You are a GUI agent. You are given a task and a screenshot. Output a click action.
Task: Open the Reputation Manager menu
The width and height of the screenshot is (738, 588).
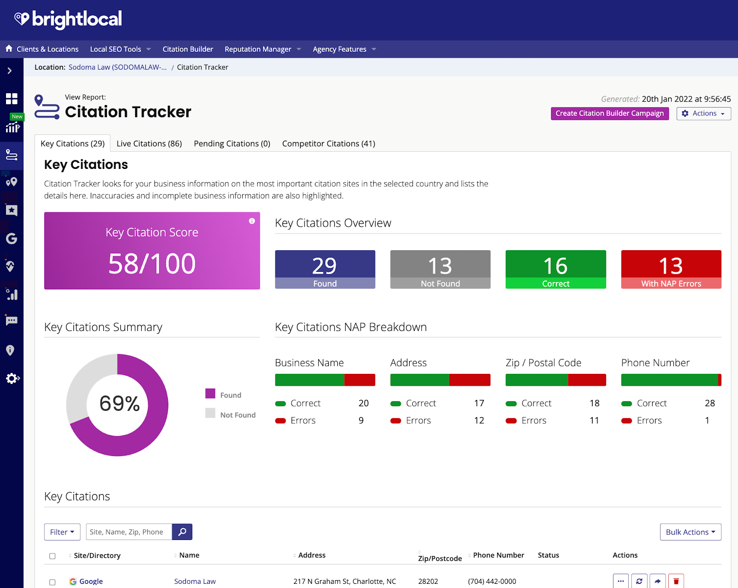pos(258,49)
